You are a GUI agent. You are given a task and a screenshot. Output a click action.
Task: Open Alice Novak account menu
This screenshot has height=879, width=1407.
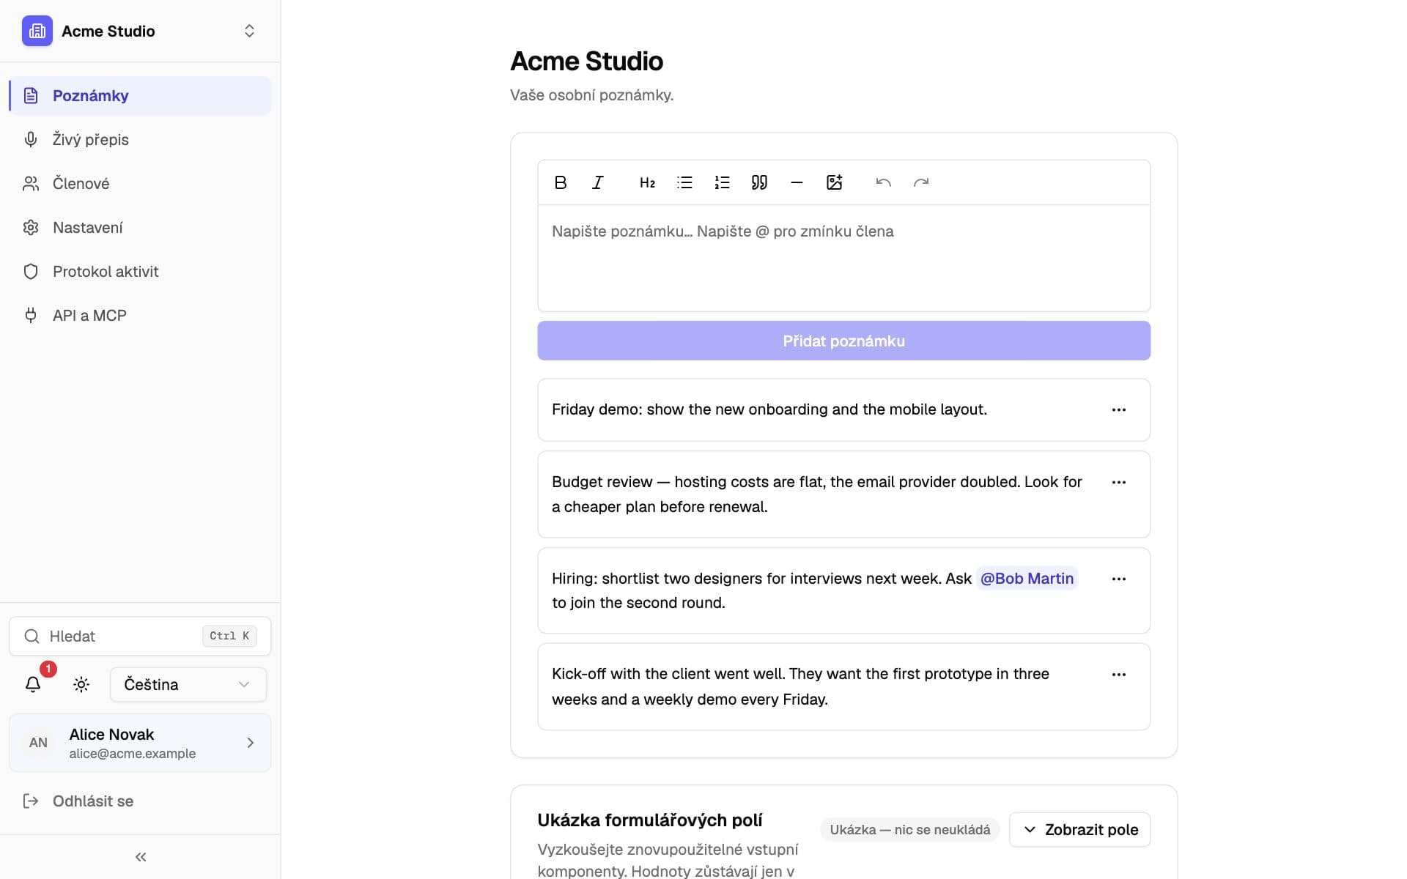click(x=140, y=743)
